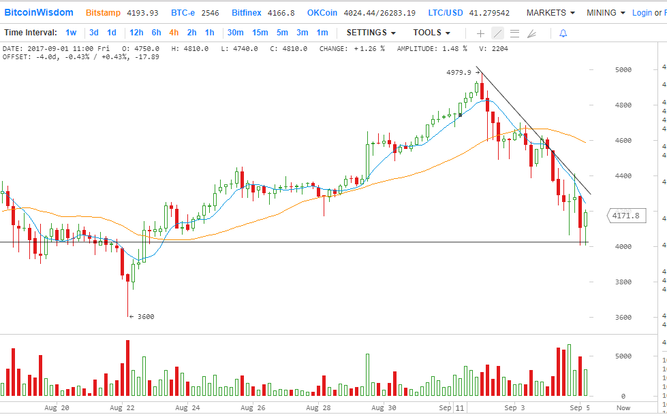Select the horizontal lines drawing tool
Image resolution: width=667 pixels, height=419 pixels.
pos(514,33)
